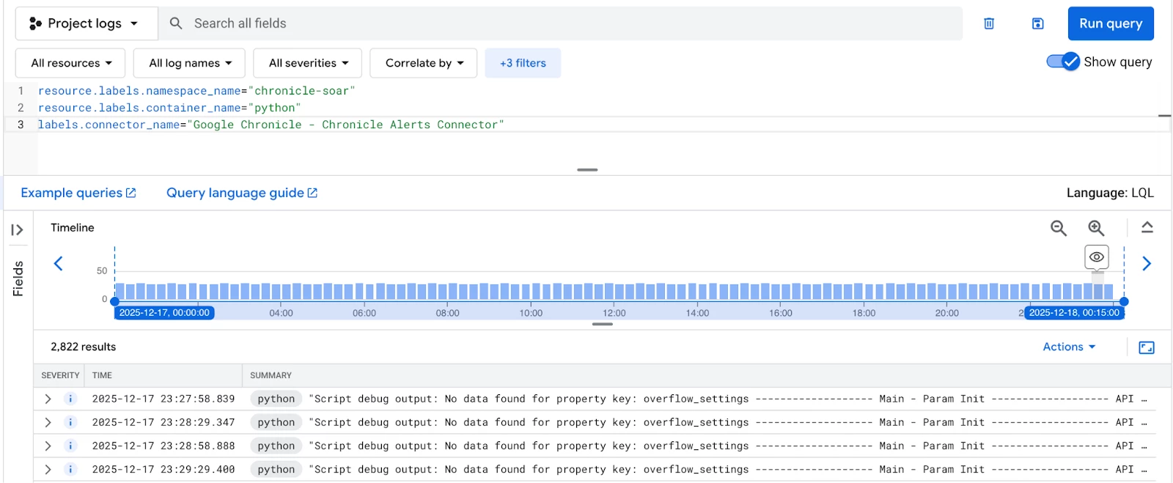
Task: Click info severity icon for 23:28:29.347 entry
Action: click(70, 422)
